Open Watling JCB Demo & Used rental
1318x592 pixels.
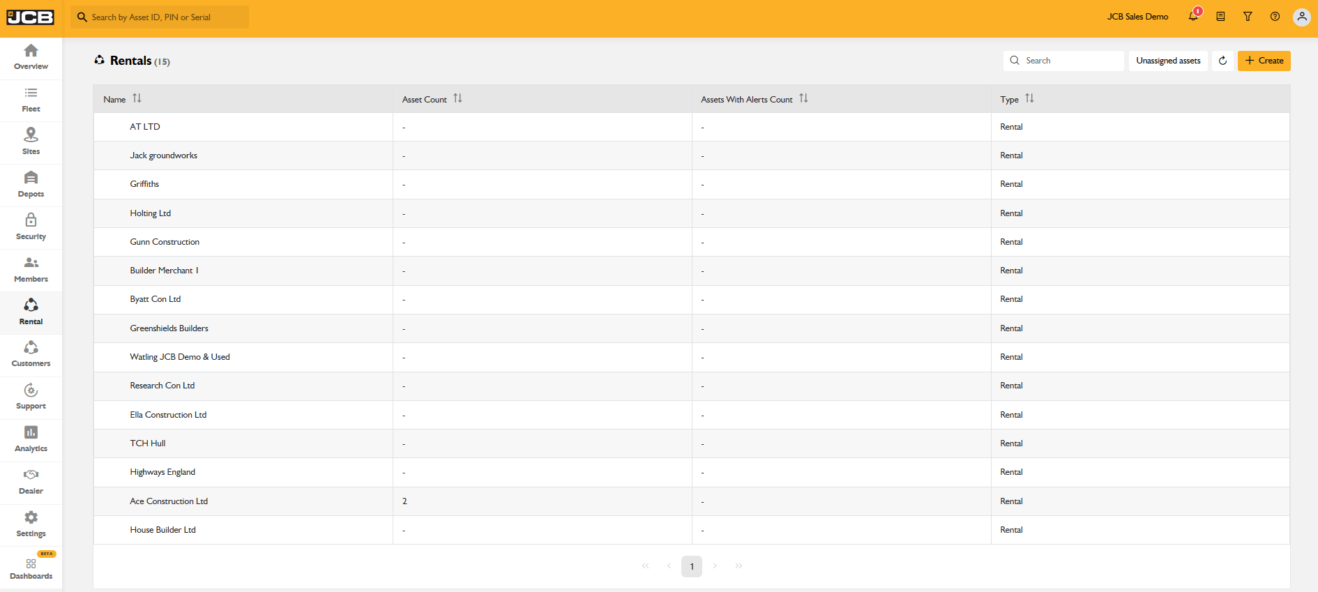pos(691,357)
